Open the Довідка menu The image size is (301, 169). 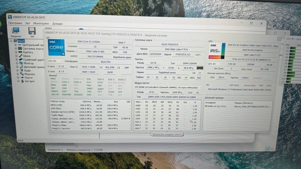pyautogui.click(x=57, y=24)
